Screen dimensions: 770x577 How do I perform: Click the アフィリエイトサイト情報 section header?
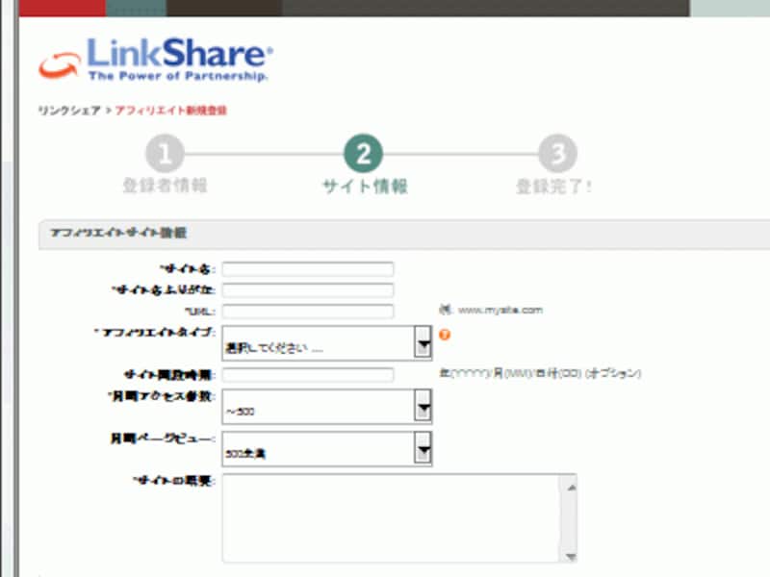pos(403,234)
